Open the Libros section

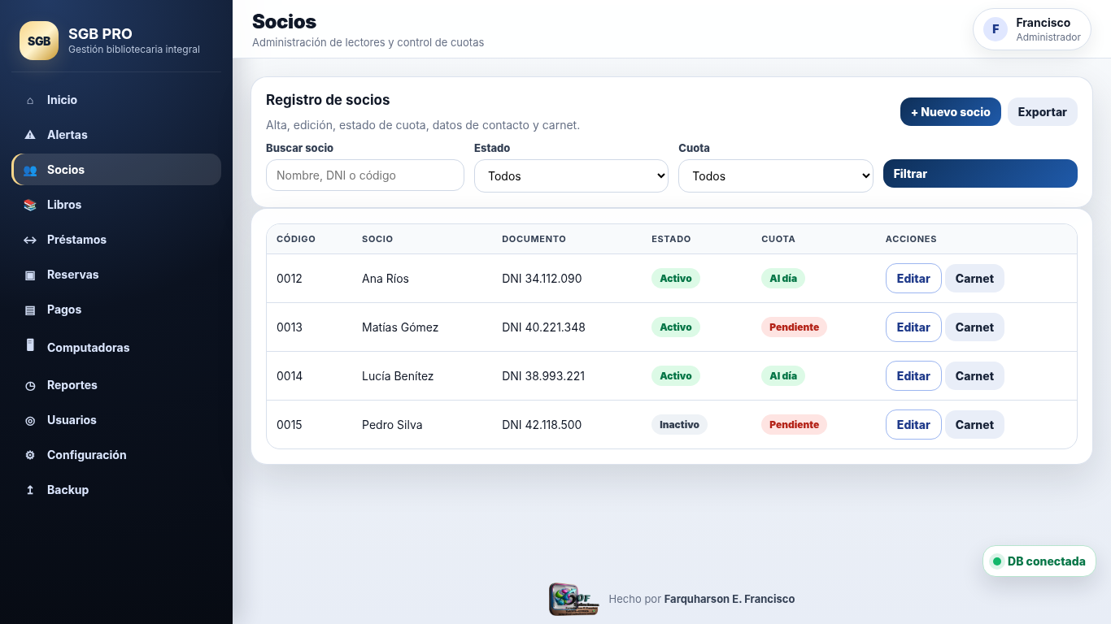pyautogui.click(x=116, y=205)
